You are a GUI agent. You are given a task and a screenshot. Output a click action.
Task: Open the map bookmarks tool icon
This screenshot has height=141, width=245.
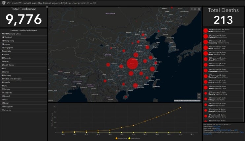(x=192, y=9)
